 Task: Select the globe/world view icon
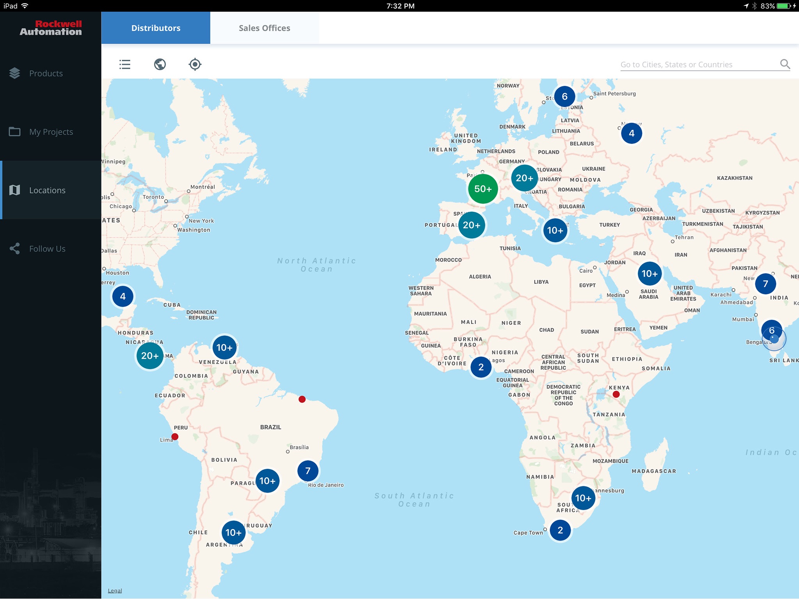160,64
